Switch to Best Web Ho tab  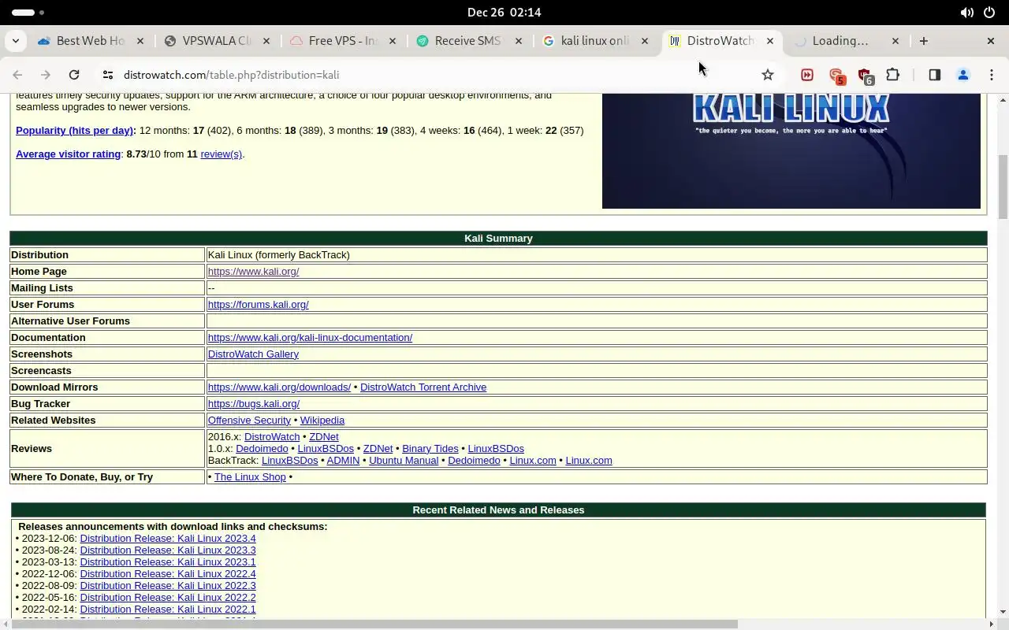click(91, 41)
